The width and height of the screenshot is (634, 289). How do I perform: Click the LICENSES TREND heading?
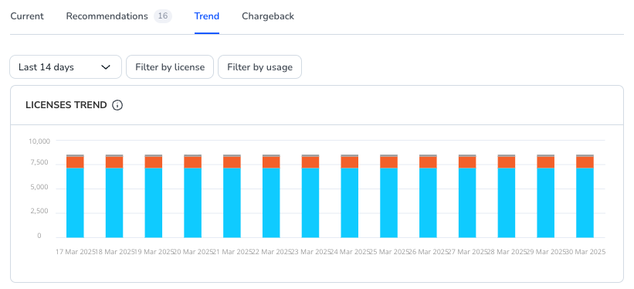click(66, 105)
